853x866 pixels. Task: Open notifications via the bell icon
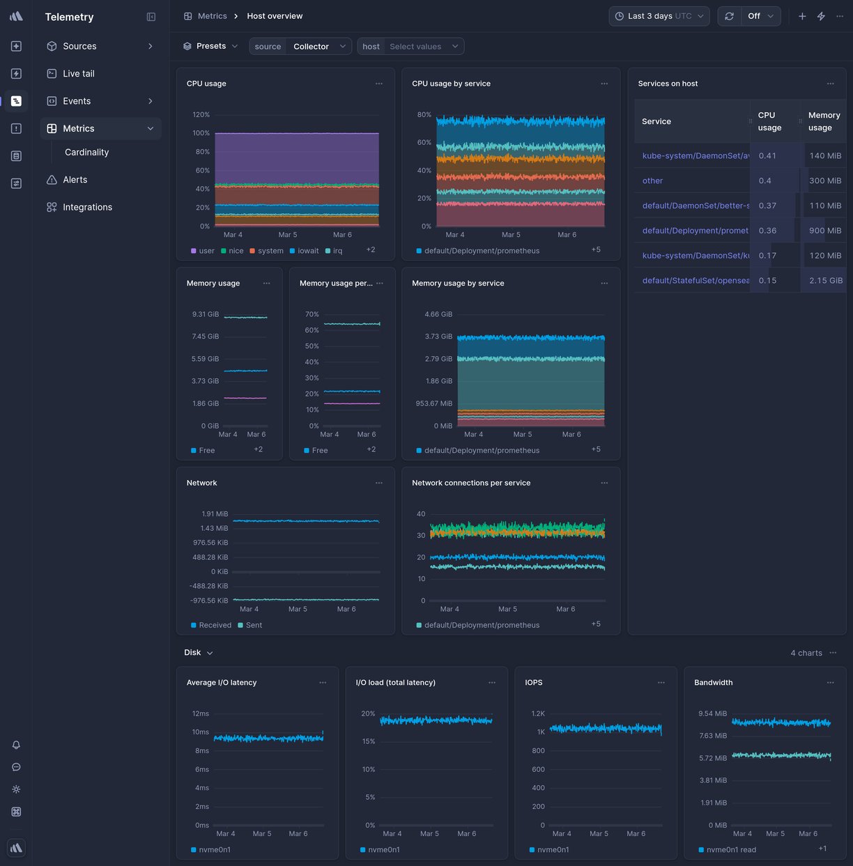(15, 745)
